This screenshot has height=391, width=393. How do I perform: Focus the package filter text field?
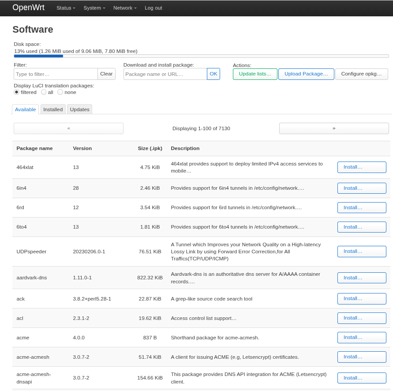click(x=56, y=74)
